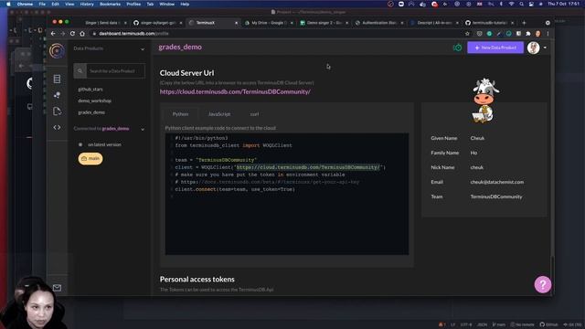Switch to the JavaScript code tab
Screen dimensions: 585x329
[x=219, y=114]
